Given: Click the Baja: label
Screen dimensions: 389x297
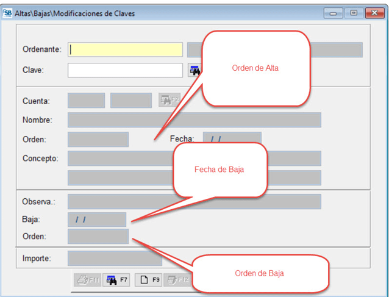Looking at the screenshot, I should [31, 220].
